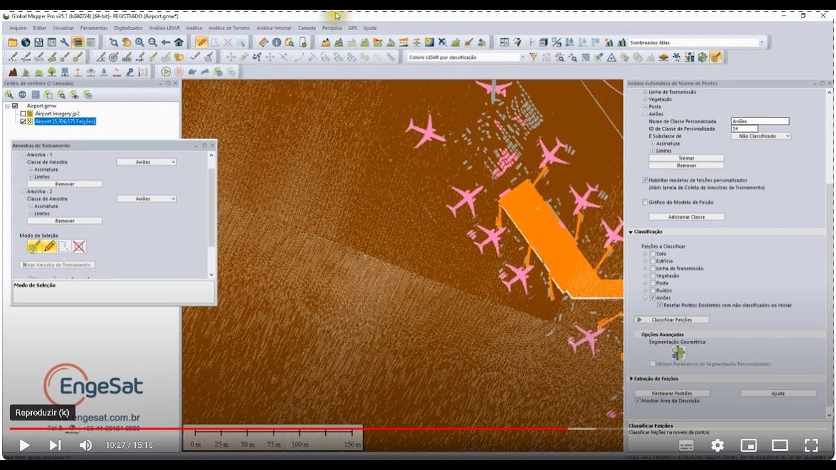The width and height of the screenshot is (836, 470).
Task: Toggle the Airport.gmw workspace checkbox
Action: pyautogui.click(x=15, y=106)
